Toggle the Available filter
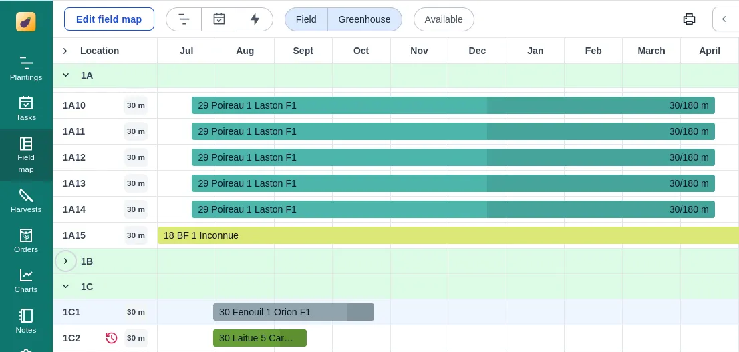Viewport: 739px width, 352px height. pyautogui.click(x=444, y=19)
